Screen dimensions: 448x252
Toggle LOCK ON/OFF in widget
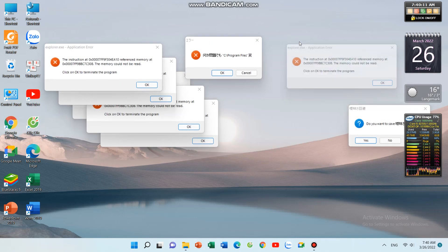point(423,18)
